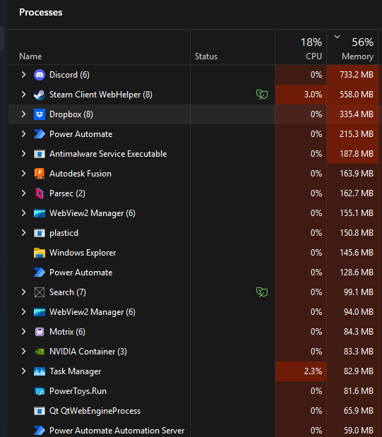Click the efficiency mode leaf for Search
The image size is (382, 437).
[x=262, y=292]
